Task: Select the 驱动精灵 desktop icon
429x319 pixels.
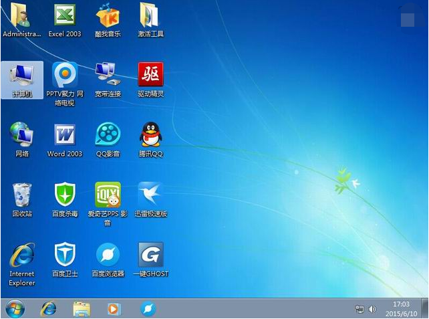Action: [150, 75]
